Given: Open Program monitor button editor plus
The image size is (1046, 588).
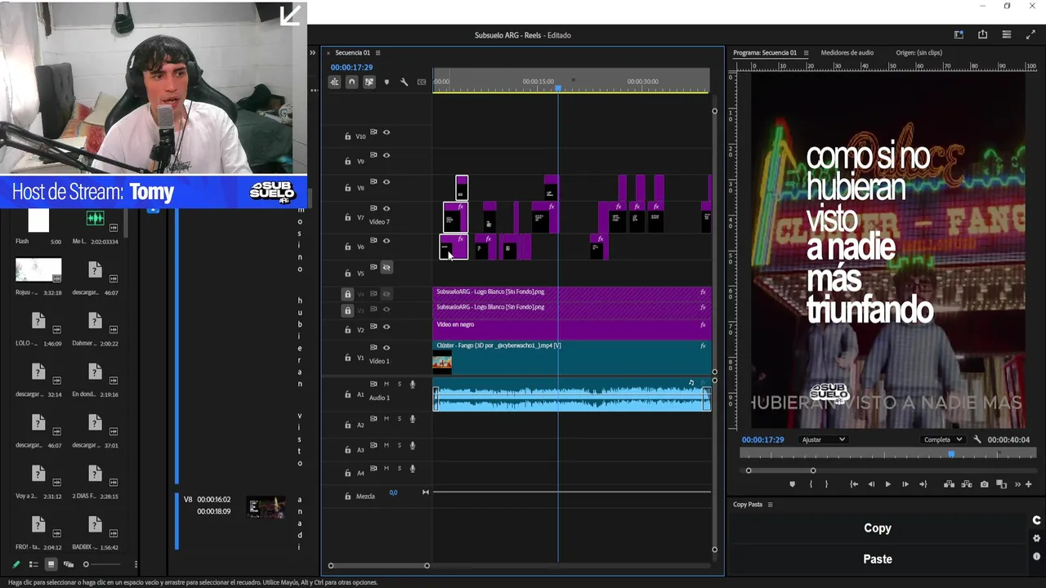Looking at the screenshot, I should pos(1029,484).
